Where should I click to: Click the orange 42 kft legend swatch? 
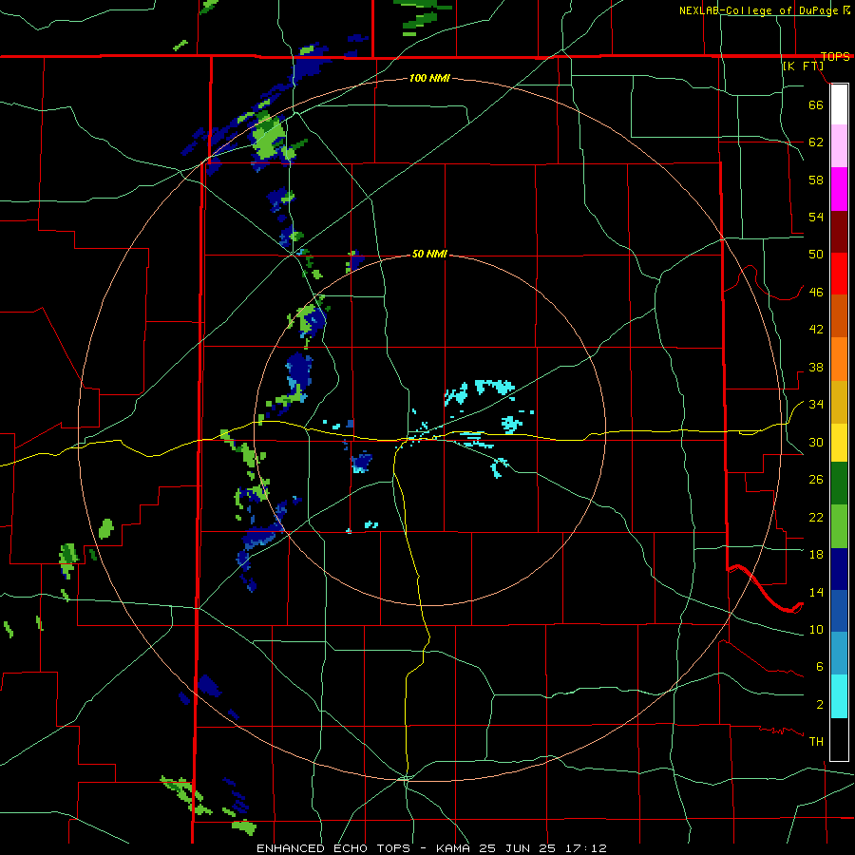click(x=839, y=359)
